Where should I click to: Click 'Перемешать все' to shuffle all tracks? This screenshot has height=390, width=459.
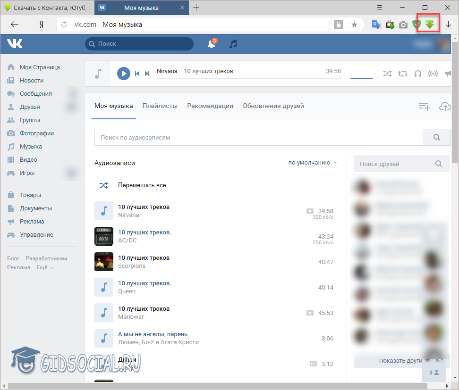pyautogui.click(x=142, y=185)
